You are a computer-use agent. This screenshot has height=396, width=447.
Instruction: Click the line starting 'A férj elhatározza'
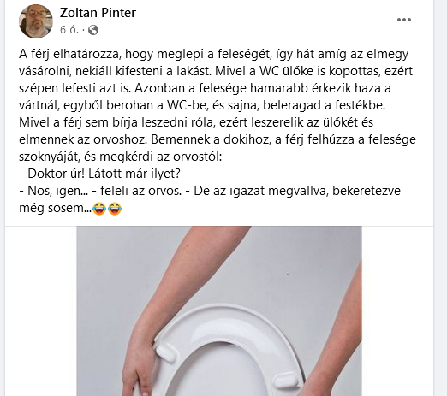(213, 54)
